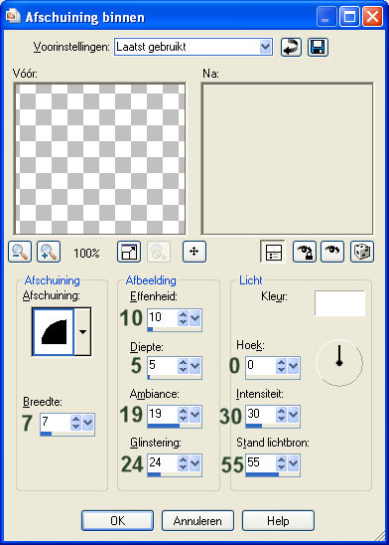Click the Help button
389x545 pixels.
click(278, 521)
